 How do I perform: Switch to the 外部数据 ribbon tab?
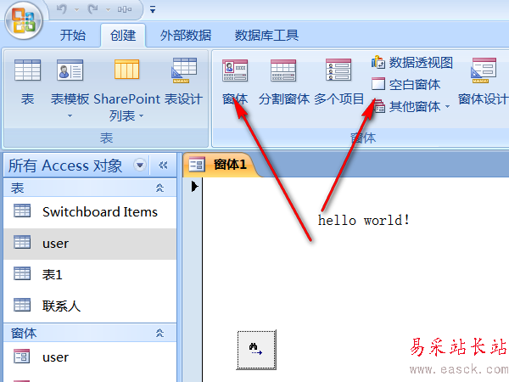185,35
